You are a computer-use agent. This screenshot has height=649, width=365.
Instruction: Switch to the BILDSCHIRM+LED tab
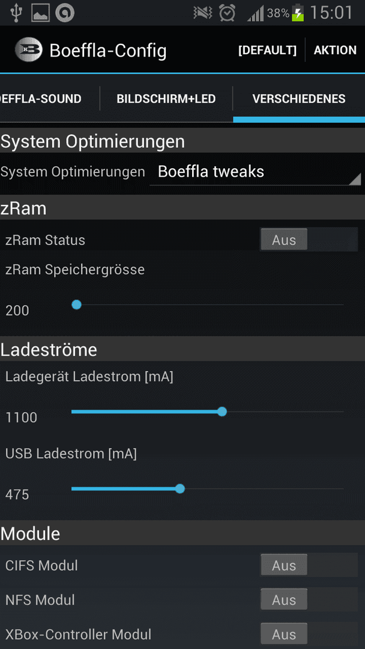(166, 99)
